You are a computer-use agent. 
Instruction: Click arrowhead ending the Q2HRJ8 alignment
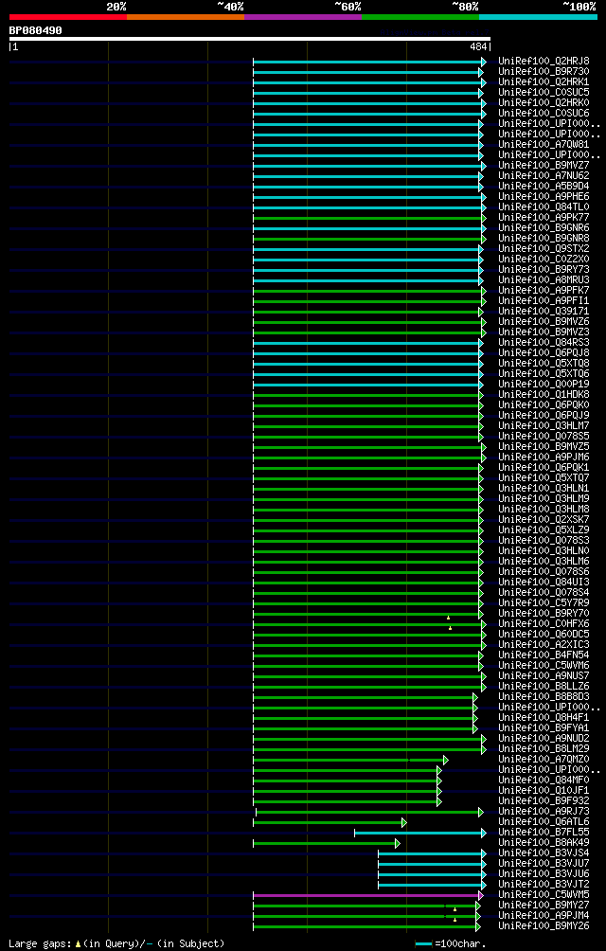pos(484,62)
